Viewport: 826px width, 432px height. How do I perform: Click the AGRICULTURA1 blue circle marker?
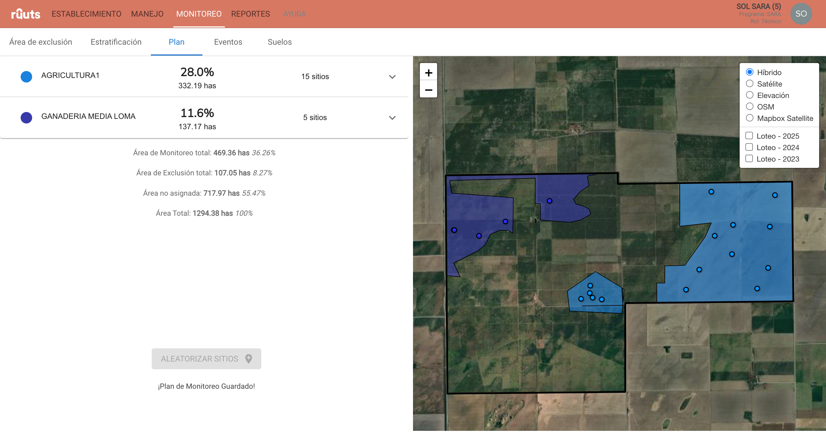pyautogui.click(x=26, y=76)
